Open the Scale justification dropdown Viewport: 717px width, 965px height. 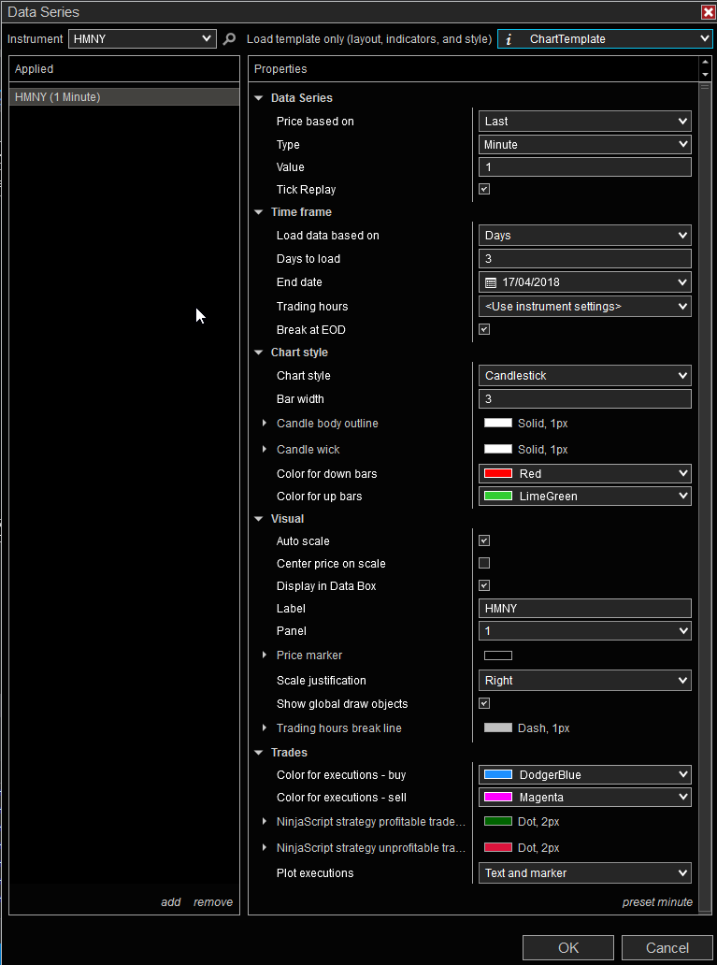point(584,680)
